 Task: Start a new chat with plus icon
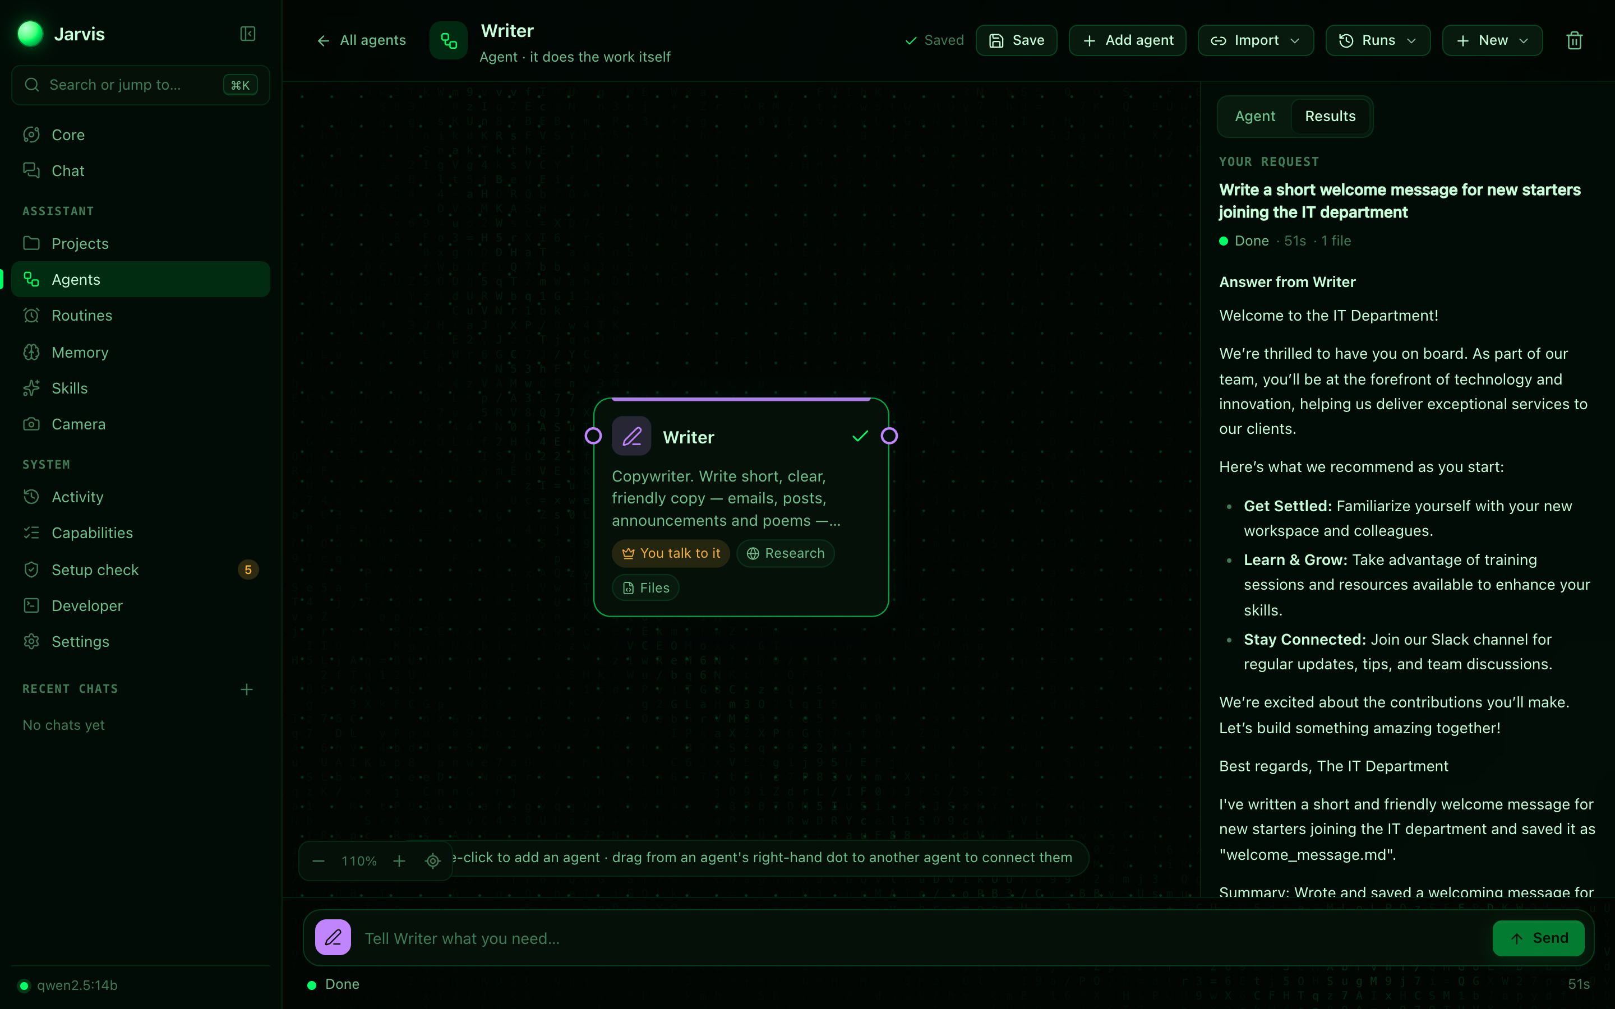(x=246, y=689)
